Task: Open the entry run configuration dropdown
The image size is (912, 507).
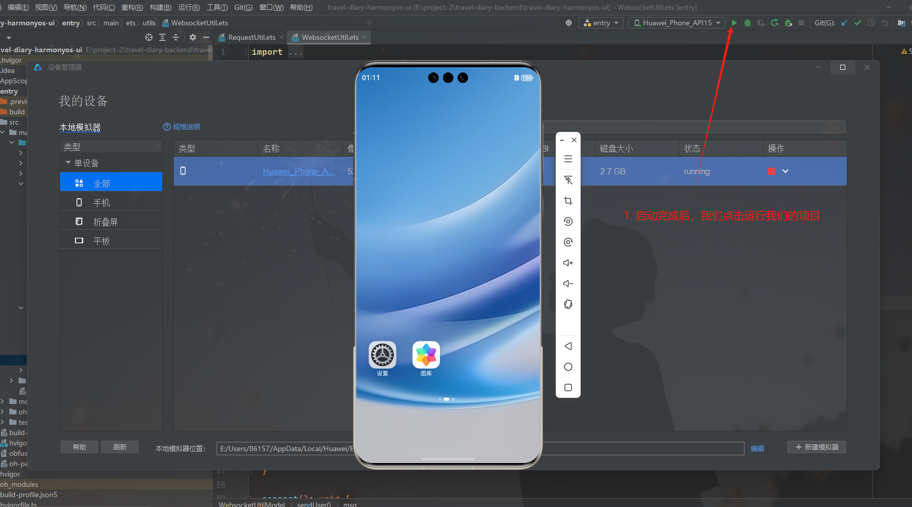Action: [601, 23]
